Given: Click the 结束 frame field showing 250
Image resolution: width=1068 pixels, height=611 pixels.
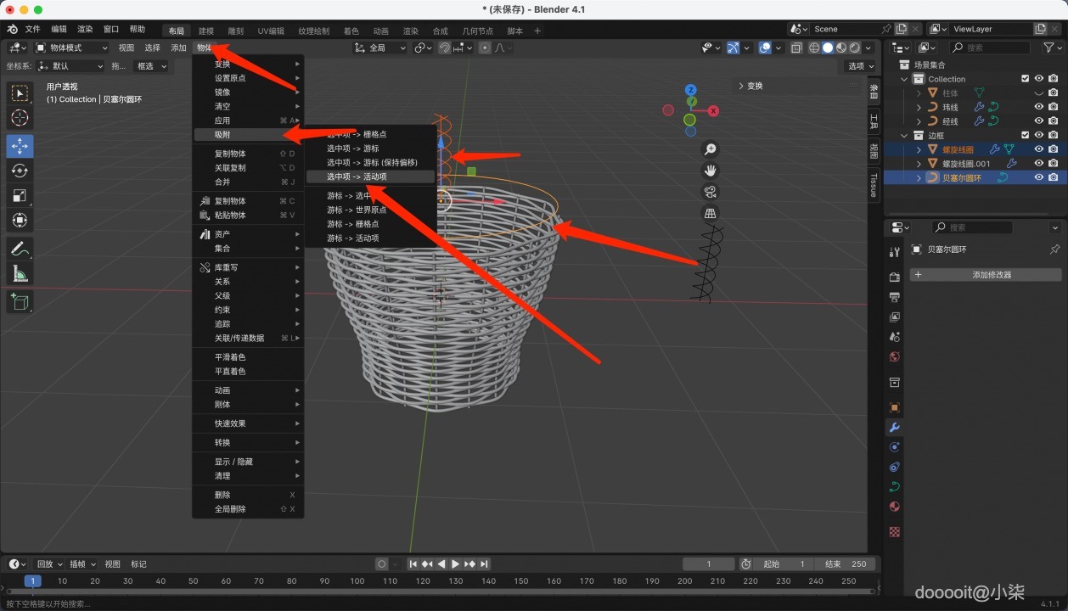Looking at the screenshot, I should 845,564.
